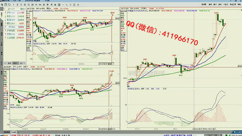Viewport: 242px width, 136px height.
Task: Select the 螺纹1810 row in the watchlist
Action: [15, 23]
